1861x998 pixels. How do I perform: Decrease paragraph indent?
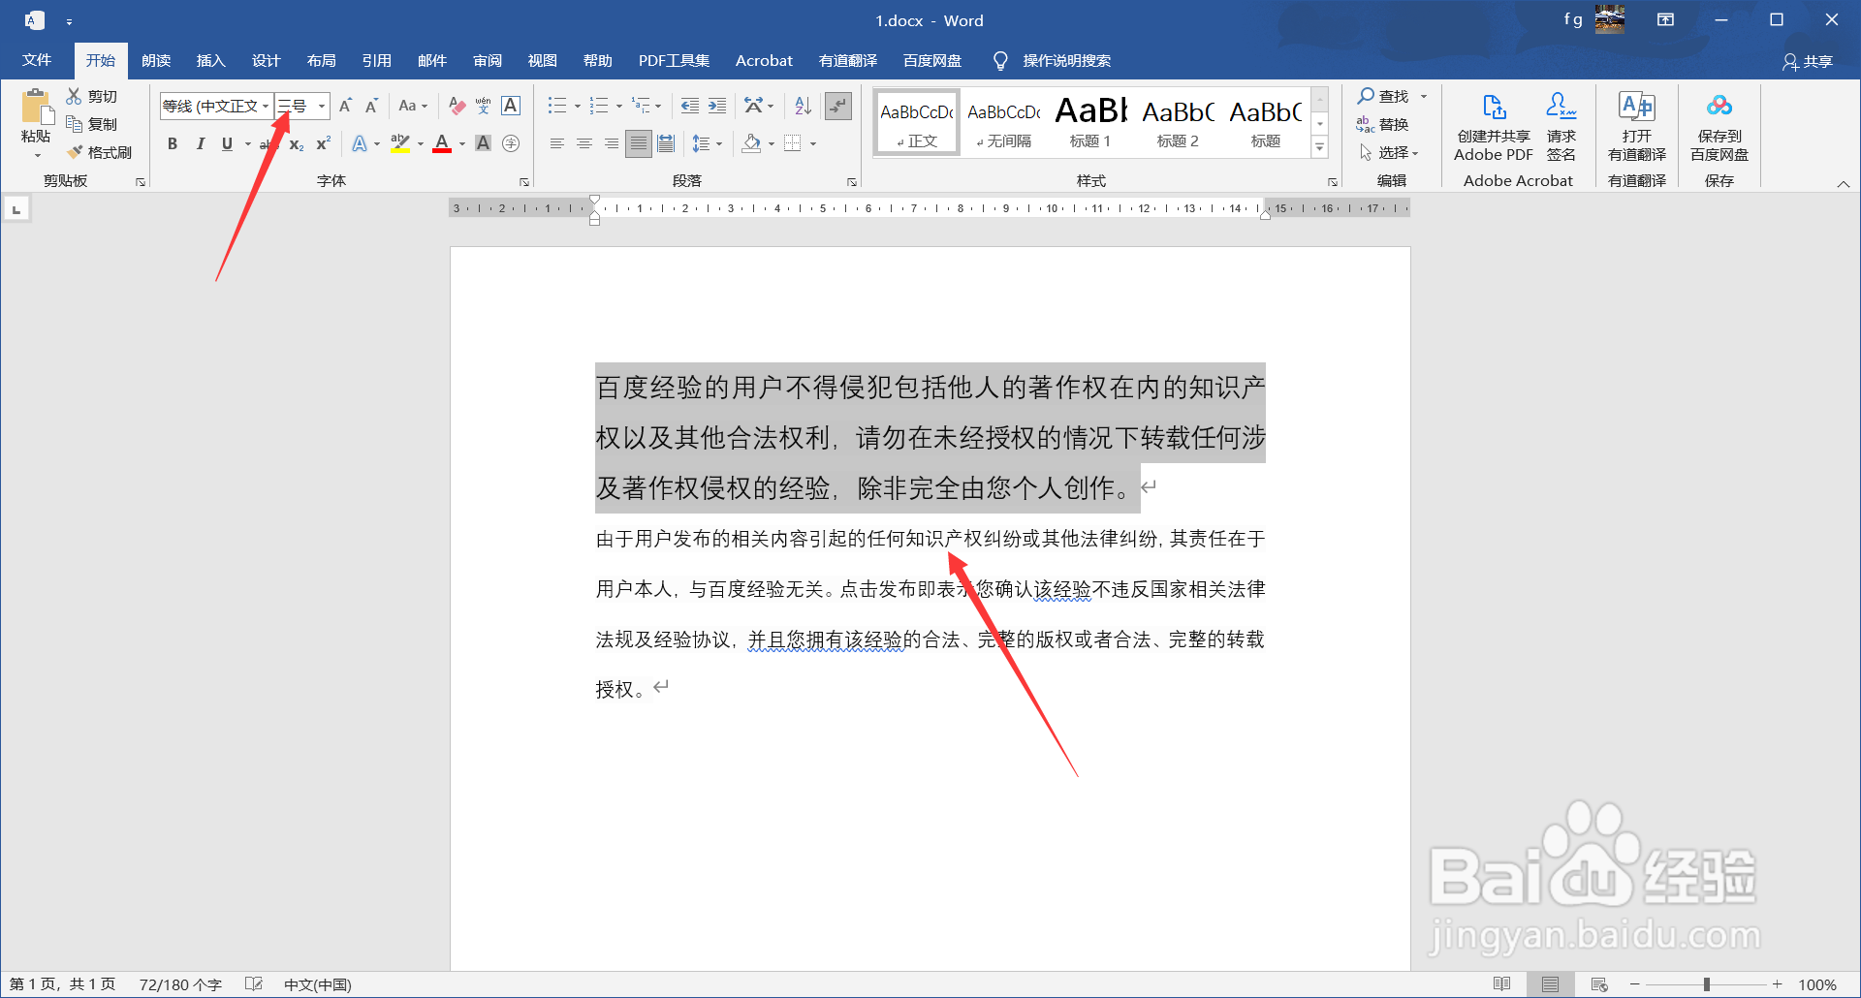click(x=689, y=106)
